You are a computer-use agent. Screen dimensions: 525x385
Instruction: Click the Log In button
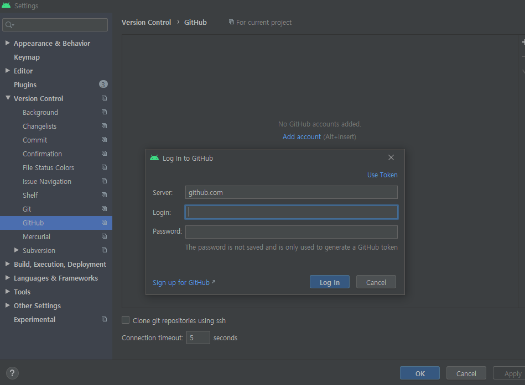tap(330, 282)
